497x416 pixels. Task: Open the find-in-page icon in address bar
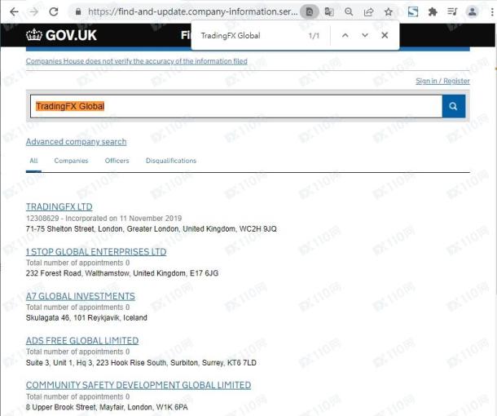pyautogui.click(x=310, y=12)
